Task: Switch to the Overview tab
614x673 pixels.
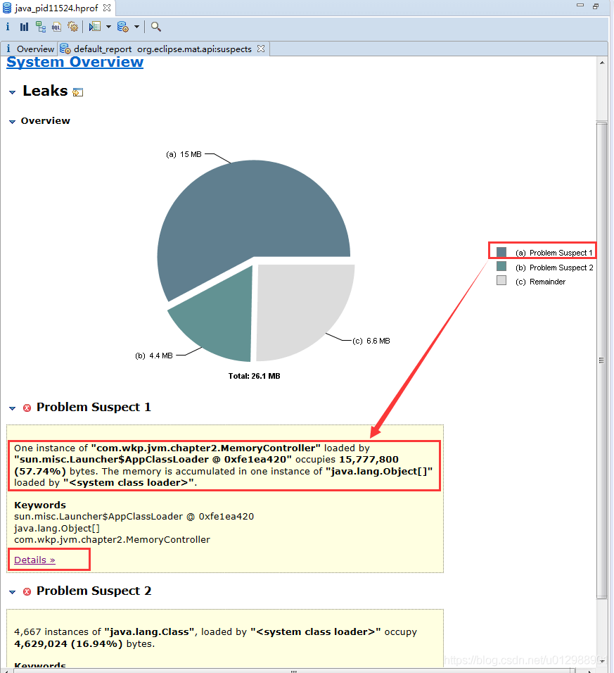Action: (29, 49)
